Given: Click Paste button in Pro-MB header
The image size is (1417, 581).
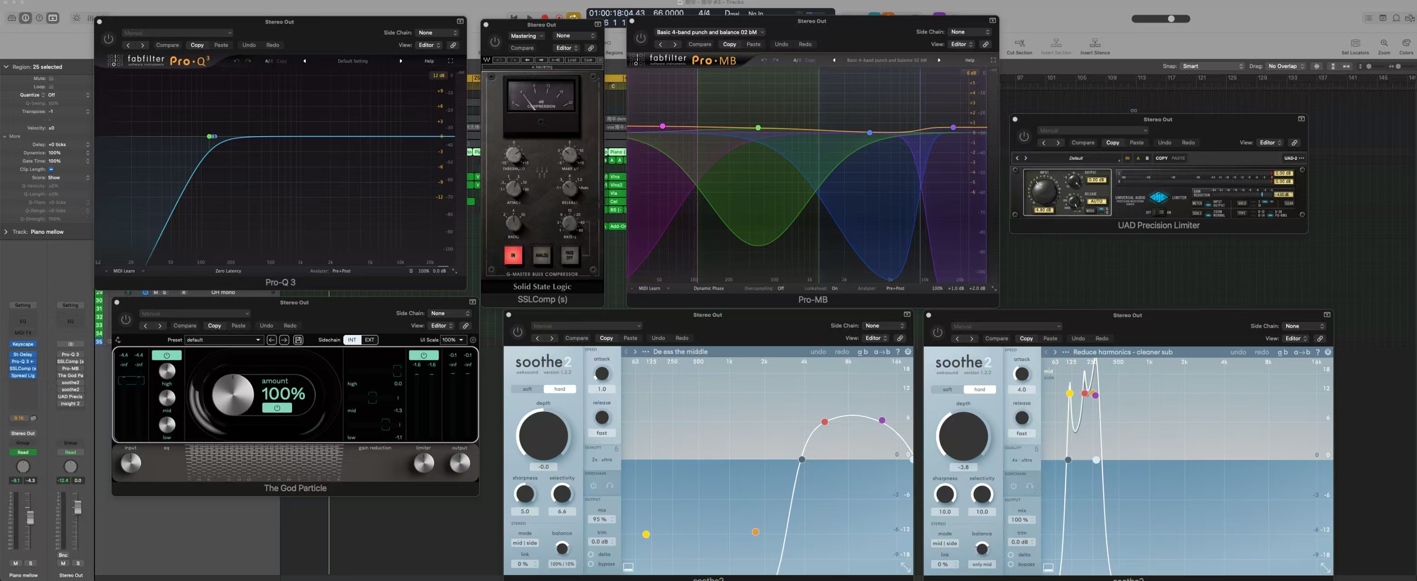Looking at the screenshot, I should [x=753, y=44].
